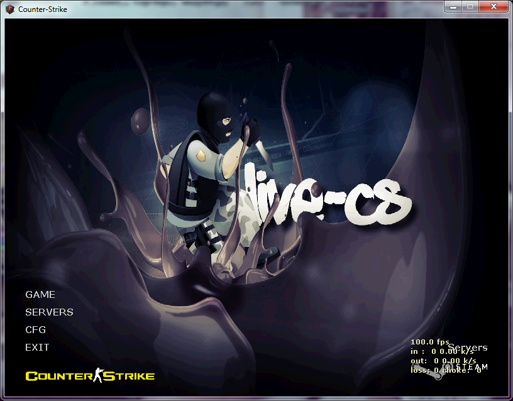Screen dimensions: 513x401
Task: Close the Counter-Strike window
Action: click(494, 7)
